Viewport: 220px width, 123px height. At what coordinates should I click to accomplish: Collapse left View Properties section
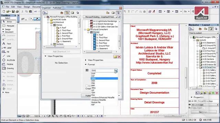pyautogui.click(x=45, y=56)
